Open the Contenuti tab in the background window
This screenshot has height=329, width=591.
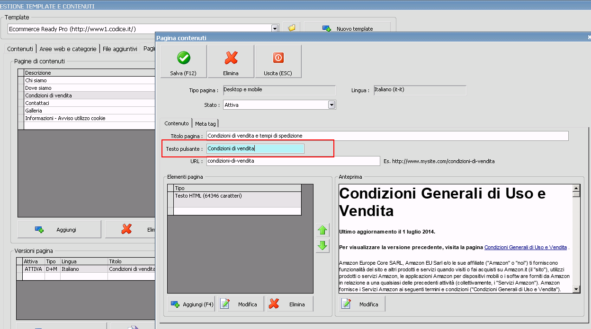point(20,49)
